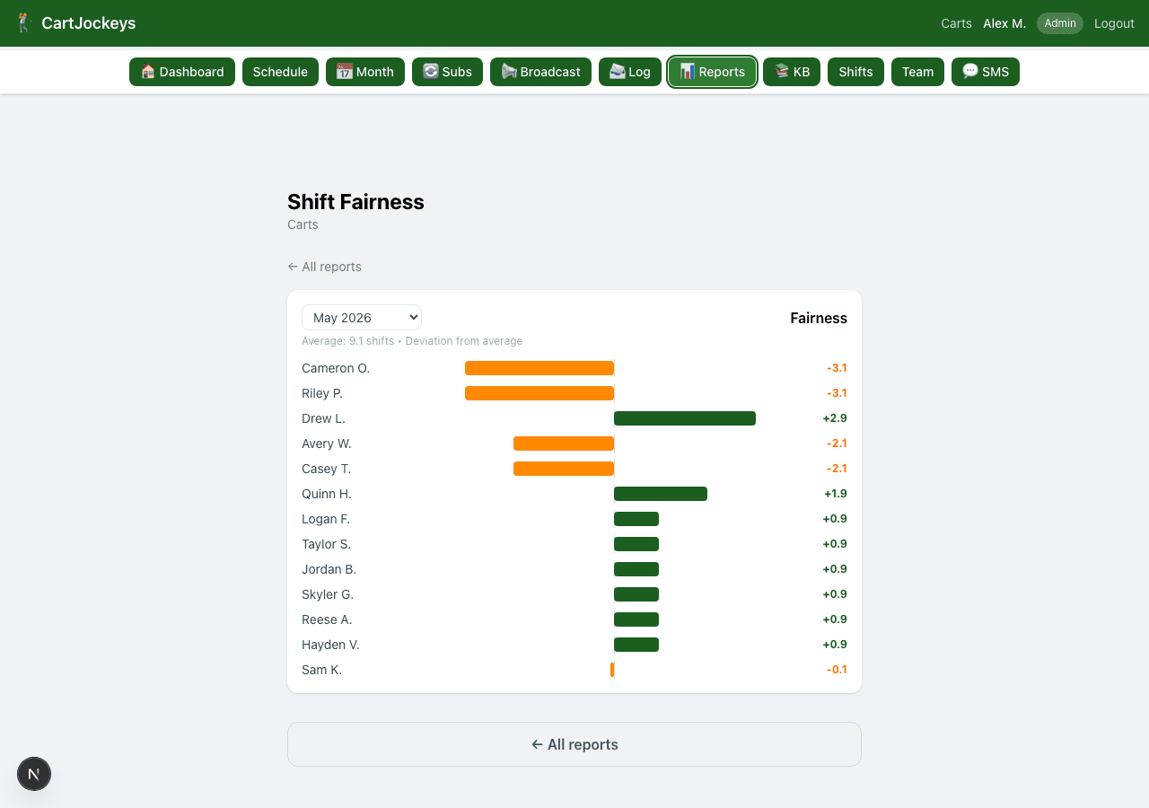Select the name Skyler G.

[328, 594]
